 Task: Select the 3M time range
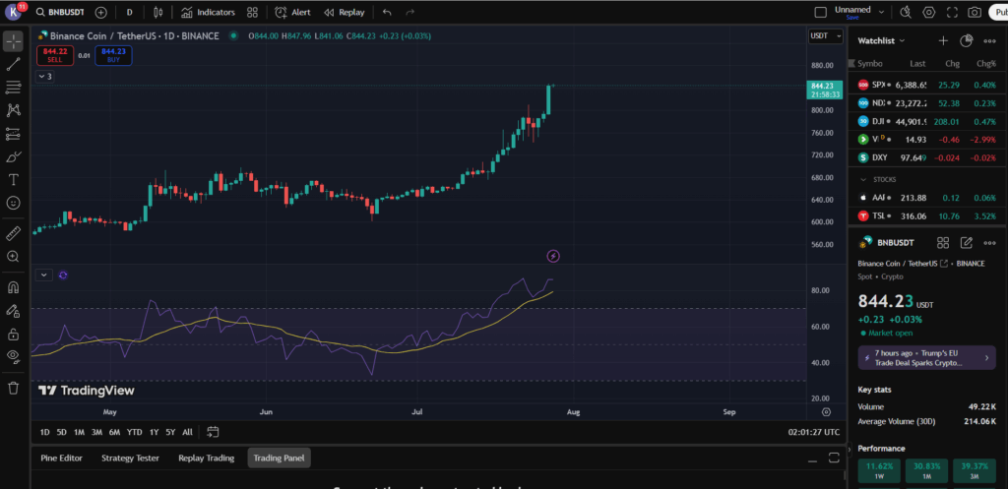click(x=96, y=432)
